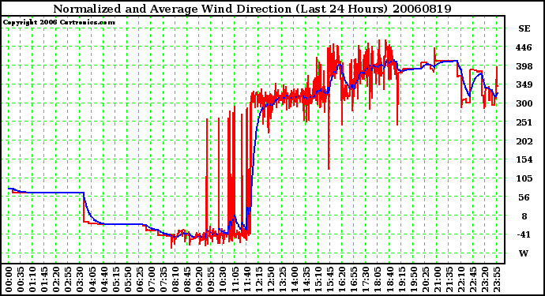Click the 15:45 time label

(x=330, y=279)
